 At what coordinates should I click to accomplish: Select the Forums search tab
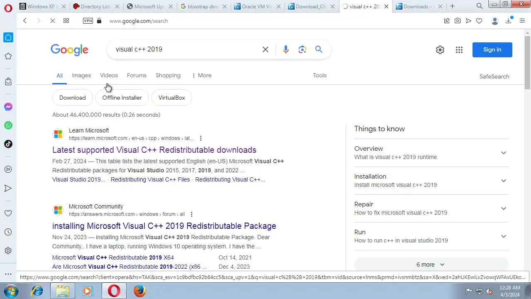pyautogui.click(x=136, y=76)
